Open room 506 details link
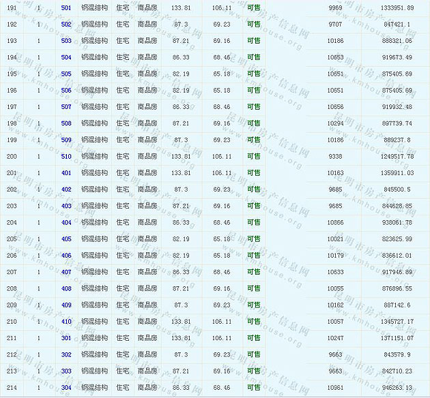This screenshot has width=430, height=398. pyautogui.click(x=66, y=91)
